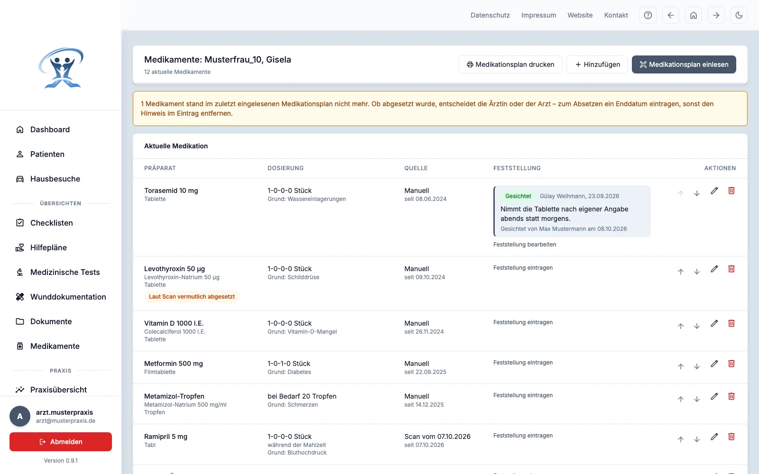Open the Kontakt link
The width and height of the screenshot is (759, 474).
pos(616,15)
